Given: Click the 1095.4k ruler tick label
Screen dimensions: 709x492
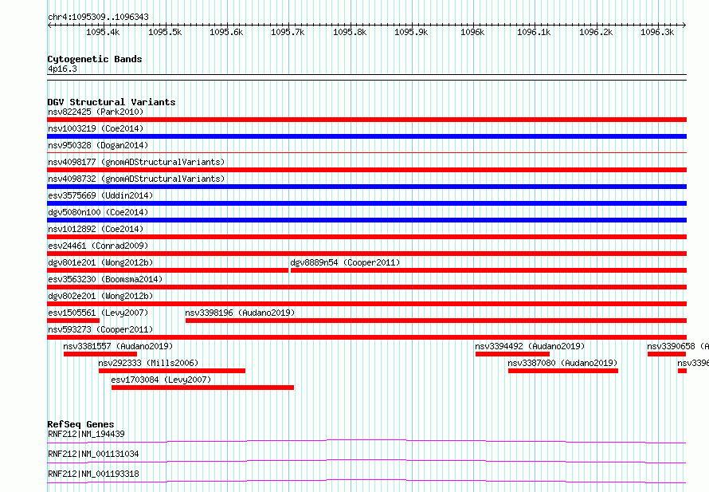Looking at the screenshot, I should [103, 32].
